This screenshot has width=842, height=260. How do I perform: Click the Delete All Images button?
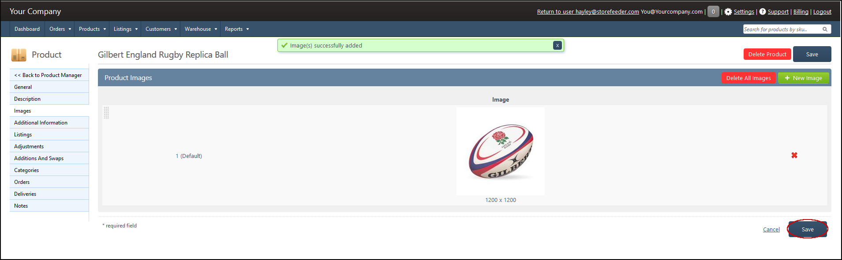click(x=748, y=78)
